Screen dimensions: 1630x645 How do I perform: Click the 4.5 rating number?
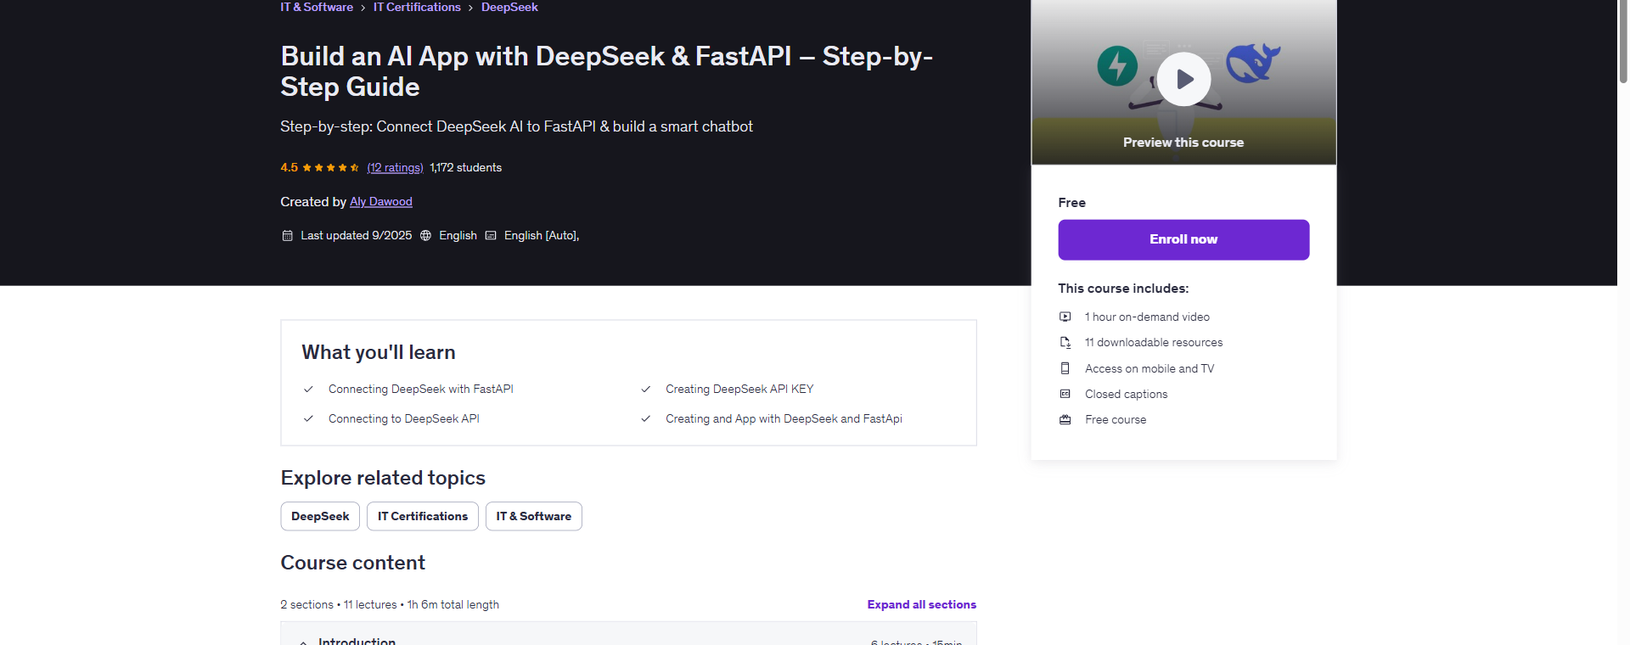(289, 167)
